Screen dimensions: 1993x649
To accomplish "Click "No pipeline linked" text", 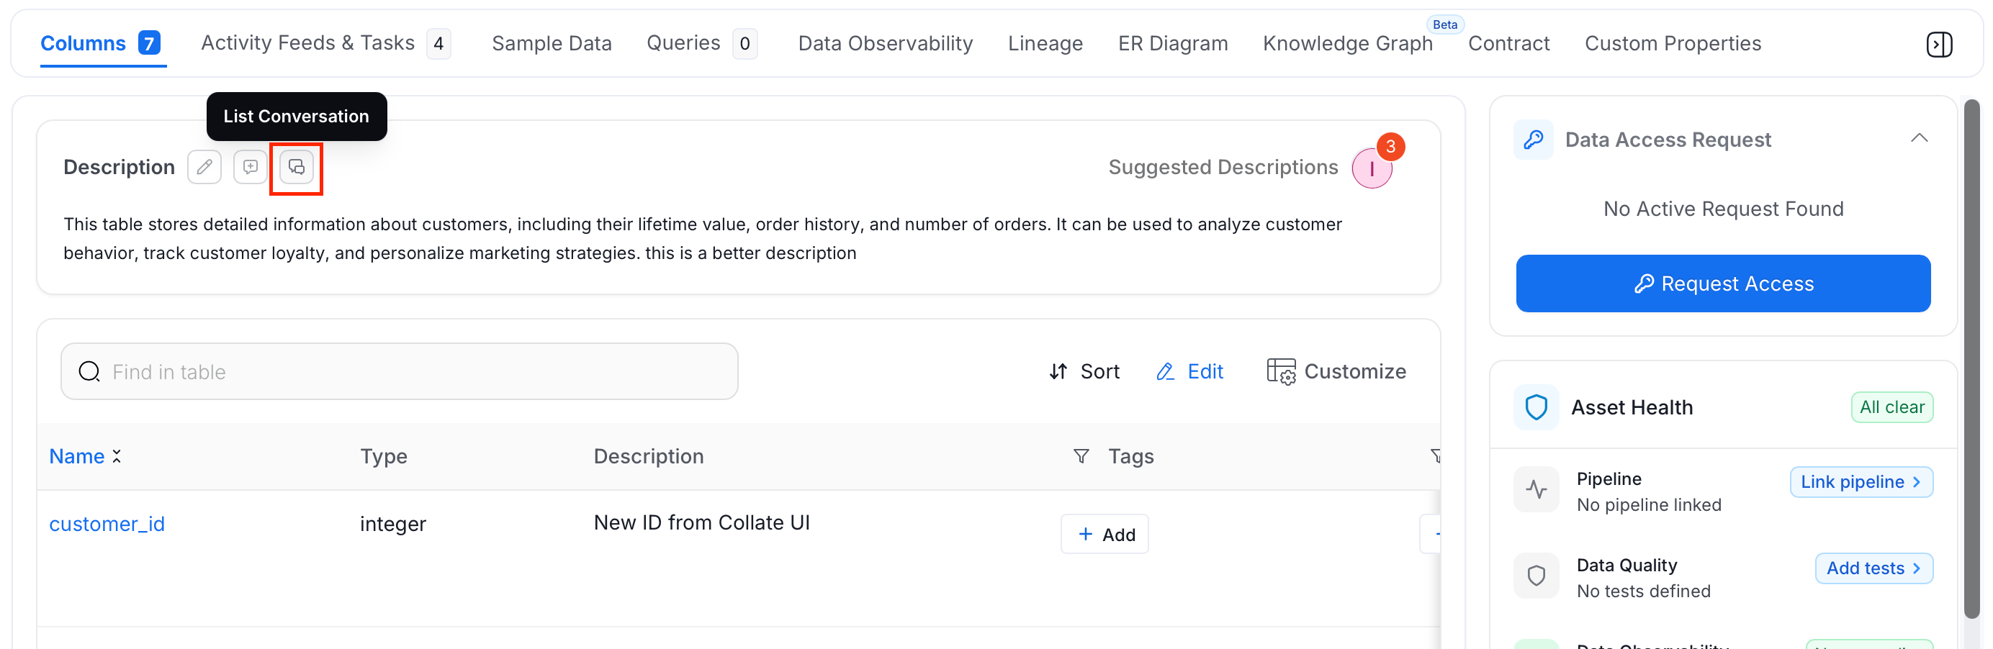I will click(1649, 505).
